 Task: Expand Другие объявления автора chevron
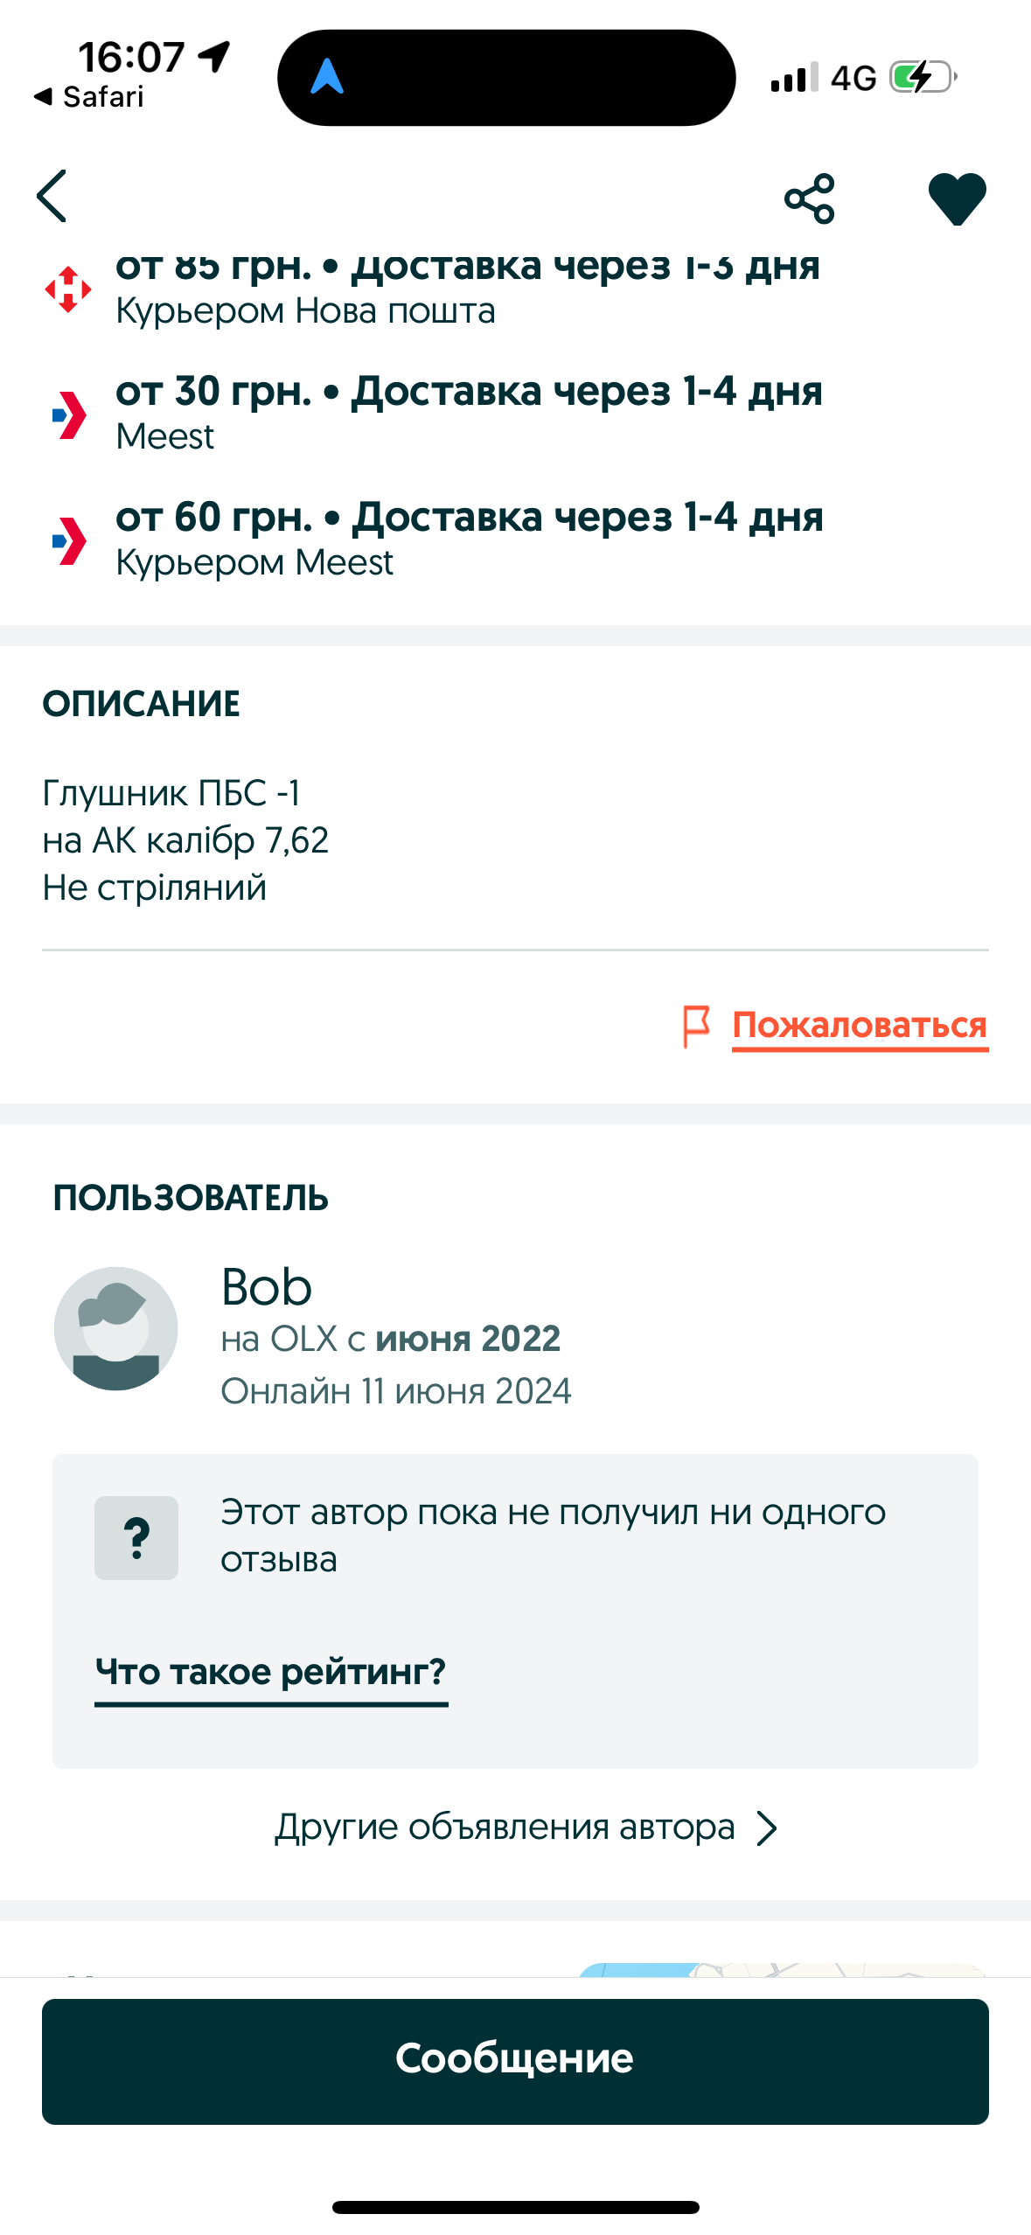[767, 1828]
